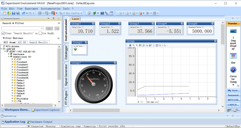The height and width of the screenshot is (128, 241).
Task: Click the Undo arrow icon
Action: [23, 13]
